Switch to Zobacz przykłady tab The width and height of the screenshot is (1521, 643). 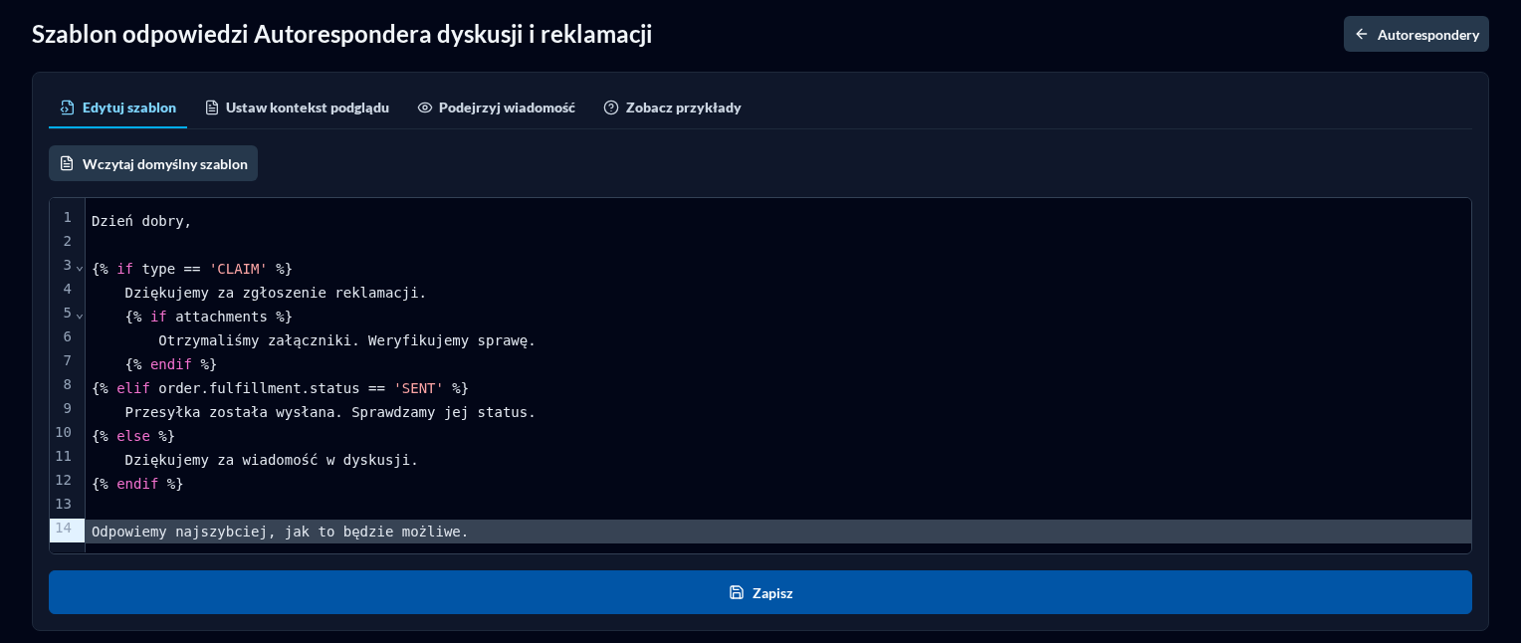click(x=672, y=107)
